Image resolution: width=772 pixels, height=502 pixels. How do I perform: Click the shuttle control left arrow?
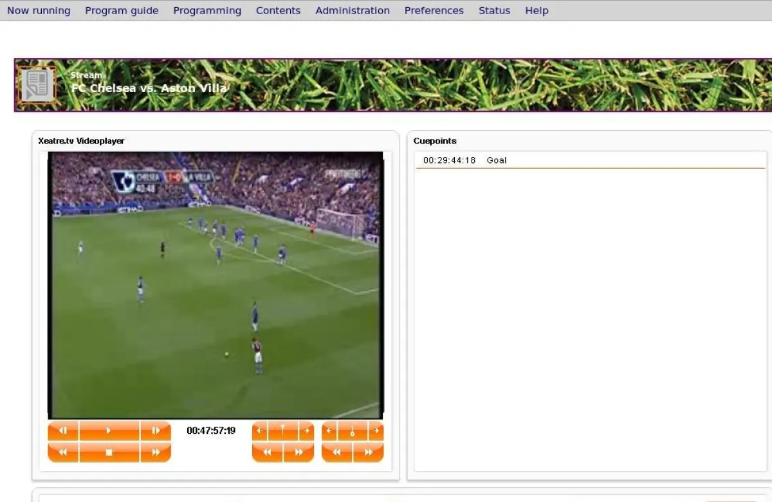tap(259, 430)
